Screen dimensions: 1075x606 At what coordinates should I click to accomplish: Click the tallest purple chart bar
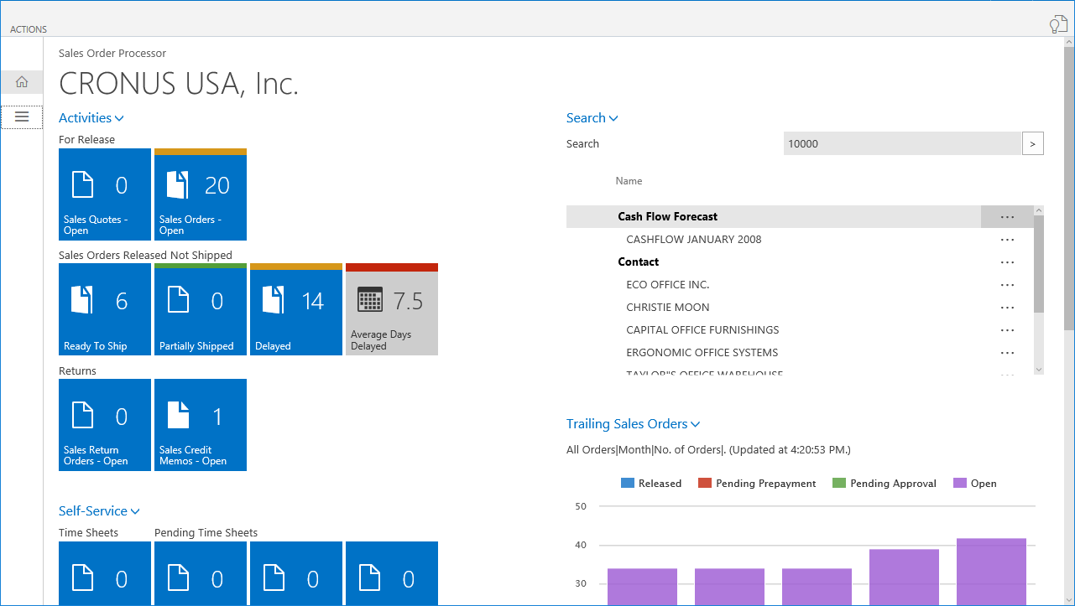(991, 572)
